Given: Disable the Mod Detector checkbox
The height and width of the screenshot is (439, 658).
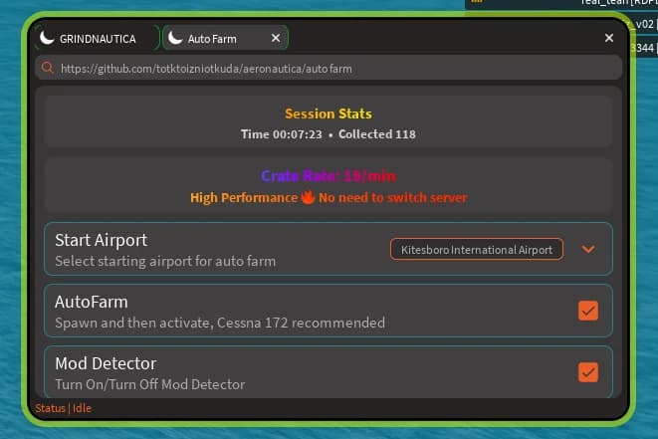Looking at the screenshot, I should click(588, 372).
